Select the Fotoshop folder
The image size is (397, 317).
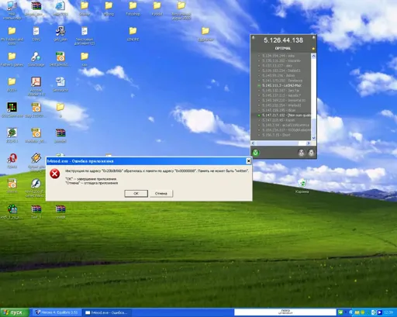click(133, 9)
